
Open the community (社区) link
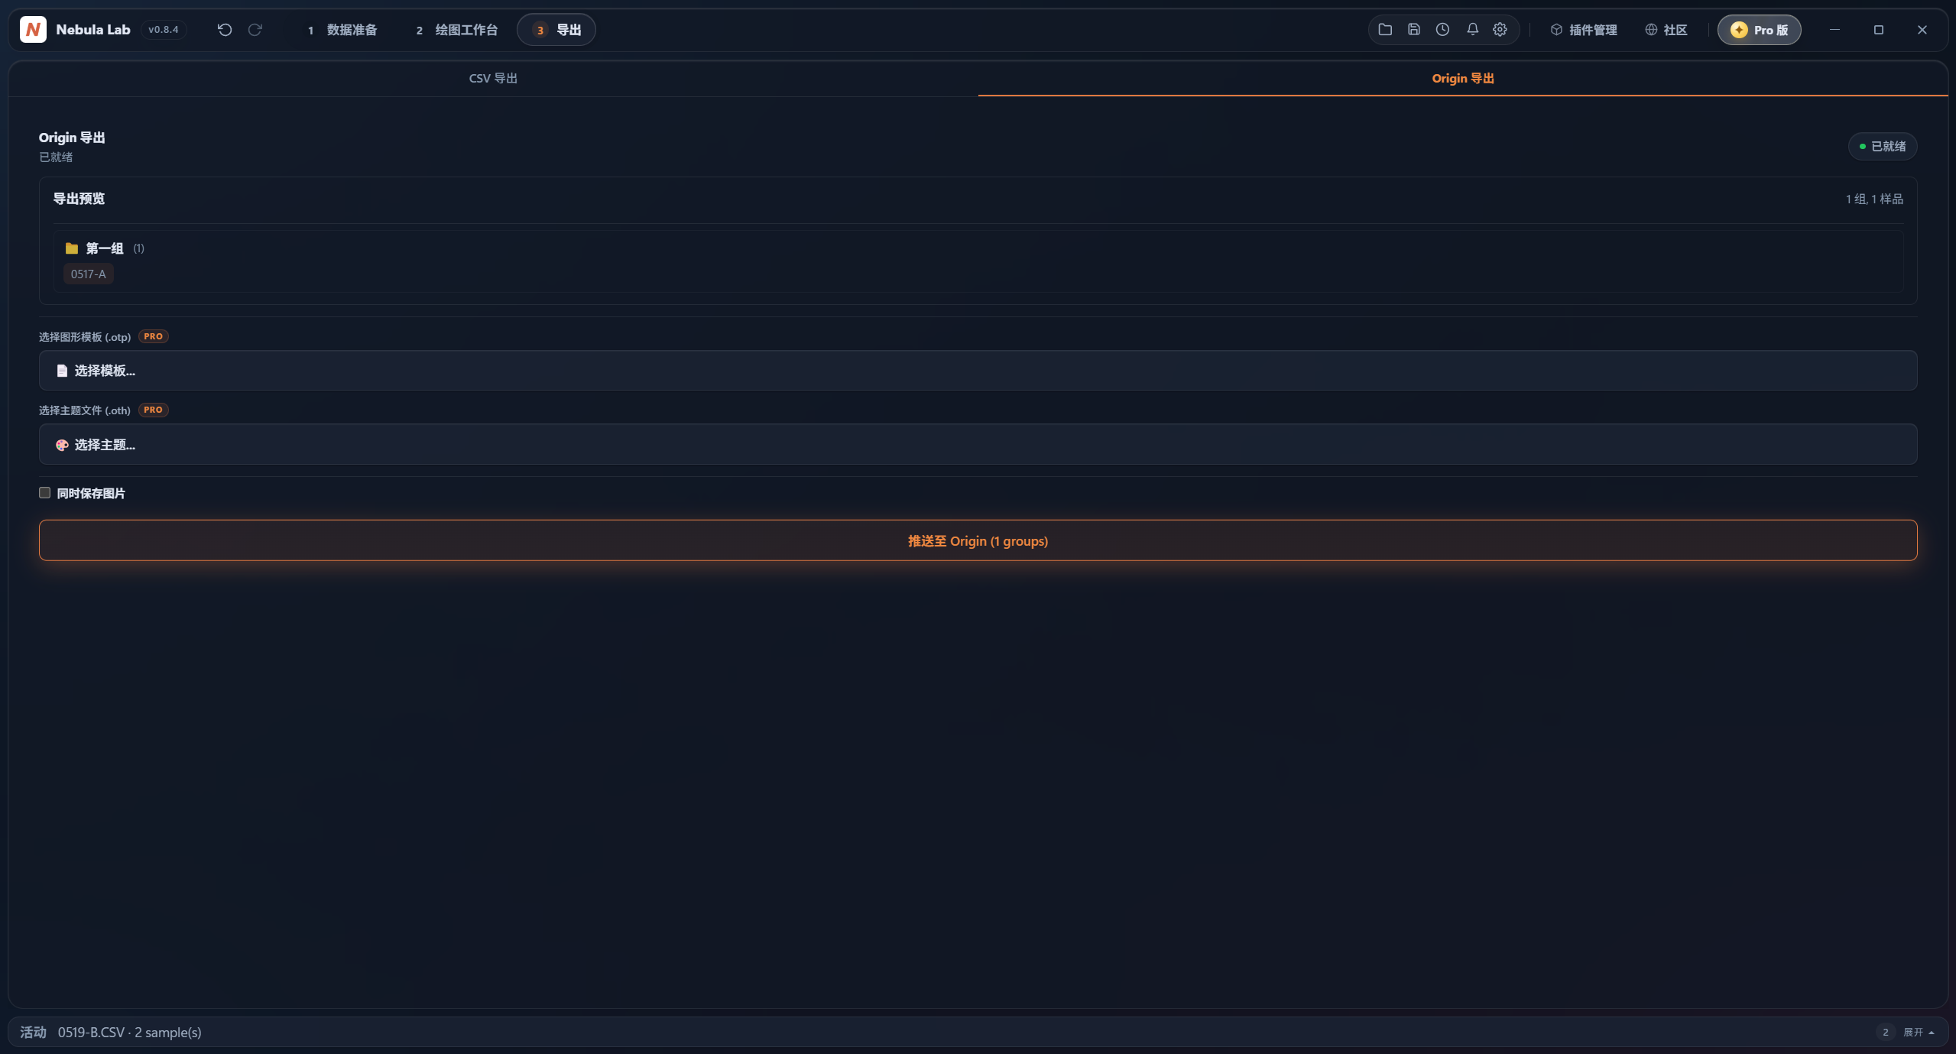coord(1666,30)
